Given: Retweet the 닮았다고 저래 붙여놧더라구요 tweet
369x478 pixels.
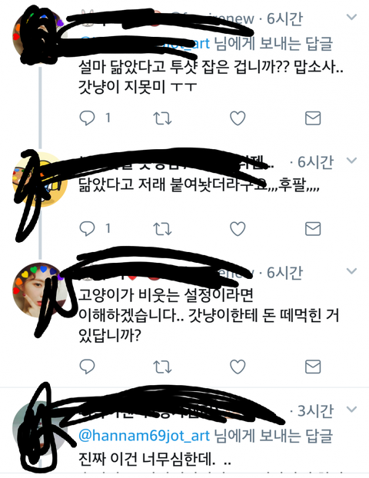Looking at the screenshot, I should point(162,229).
